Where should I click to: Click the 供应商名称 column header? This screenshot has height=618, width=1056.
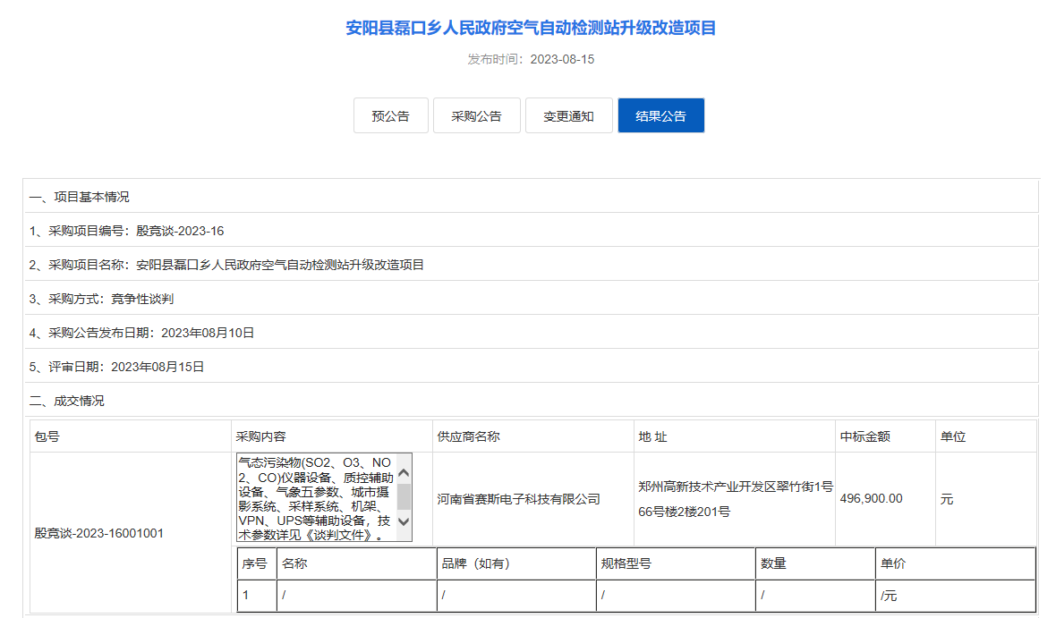533,436
